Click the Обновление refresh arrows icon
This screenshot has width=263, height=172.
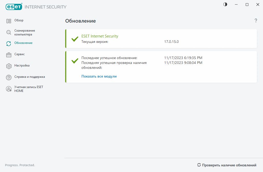click(9, 44)
